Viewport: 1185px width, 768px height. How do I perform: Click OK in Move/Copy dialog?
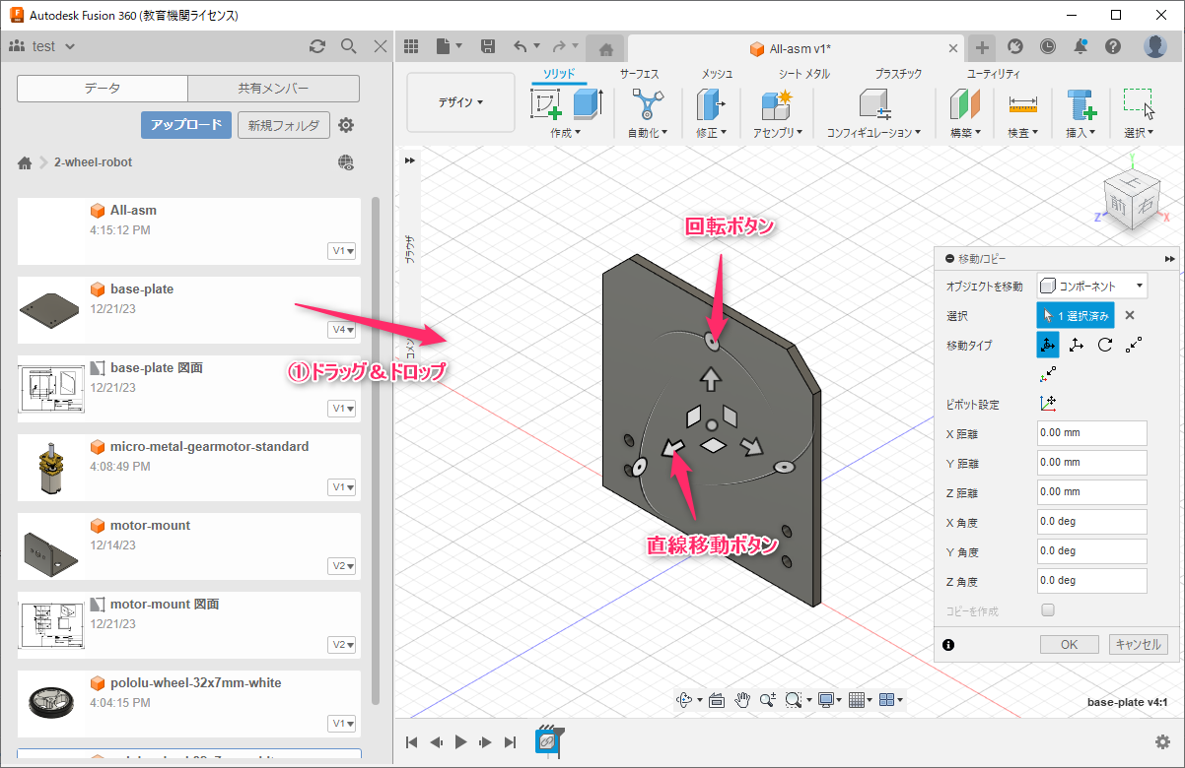1069,644
